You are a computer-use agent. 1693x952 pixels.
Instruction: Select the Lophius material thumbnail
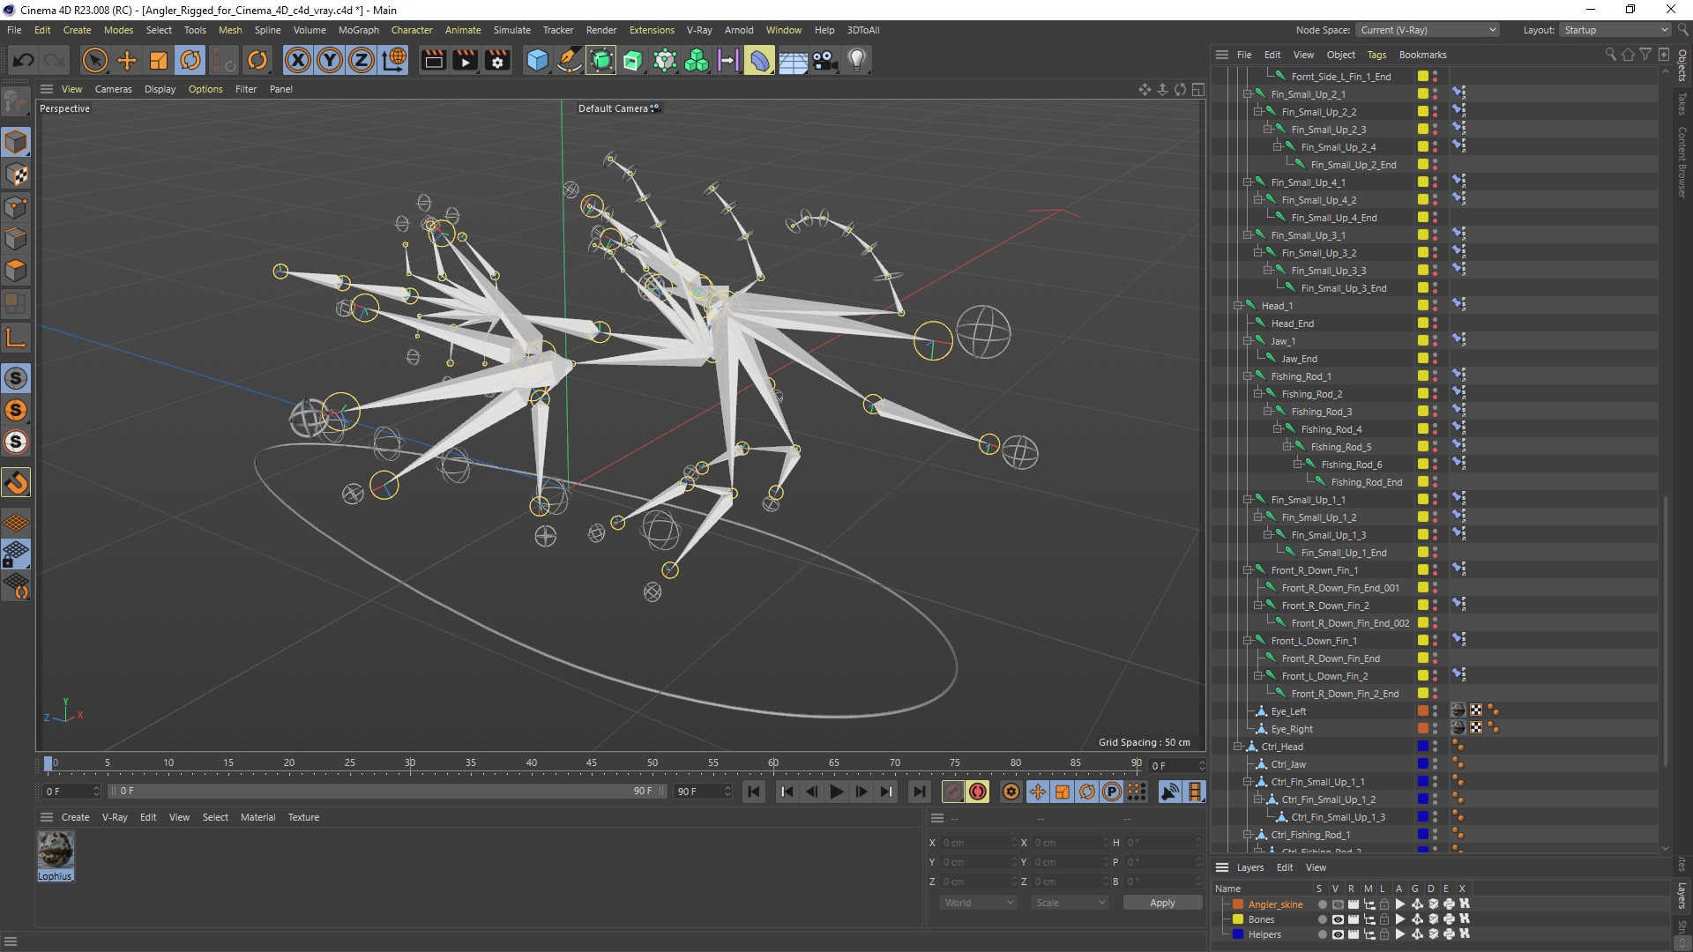(56, 851)
